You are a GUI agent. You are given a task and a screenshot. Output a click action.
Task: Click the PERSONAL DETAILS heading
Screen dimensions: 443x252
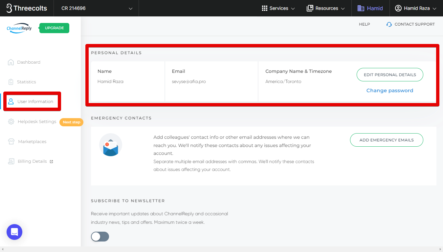[116, 53]
